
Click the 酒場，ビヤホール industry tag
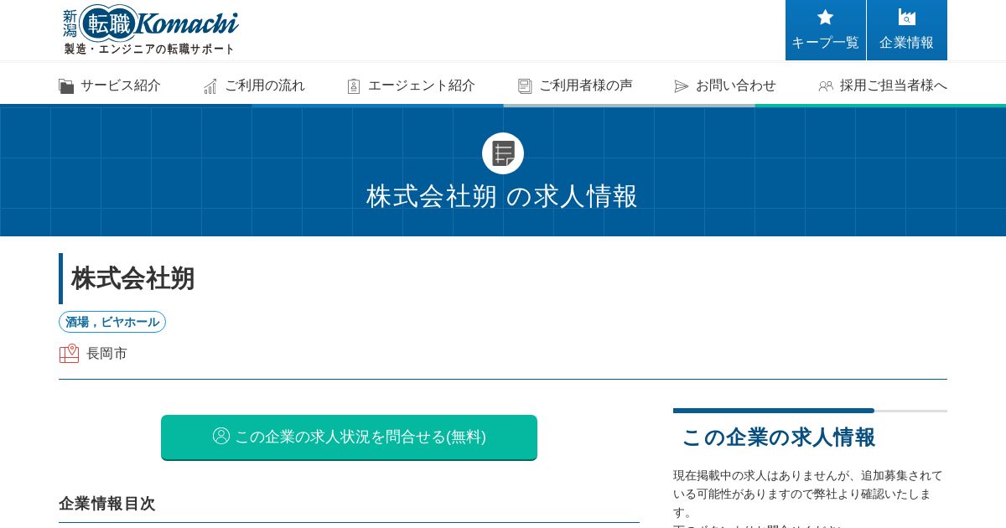point(112,322)
